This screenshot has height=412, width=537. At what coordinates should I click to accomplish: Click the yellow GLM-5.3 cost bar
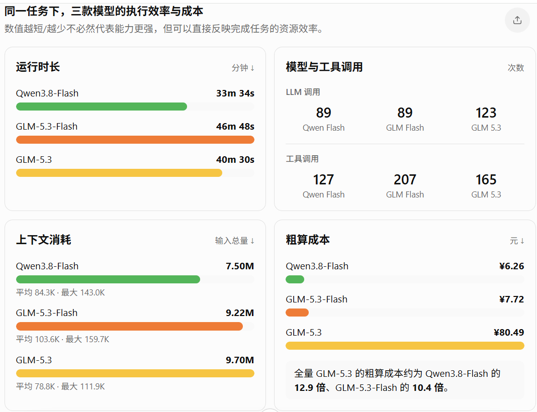(x=405, y=346)
